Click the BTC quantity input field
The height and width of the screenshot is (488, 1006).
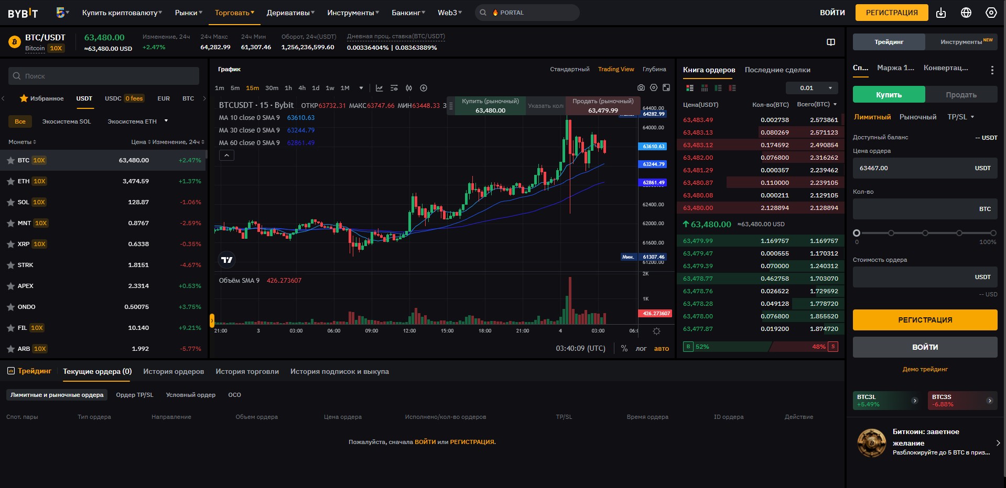(925, 209)
